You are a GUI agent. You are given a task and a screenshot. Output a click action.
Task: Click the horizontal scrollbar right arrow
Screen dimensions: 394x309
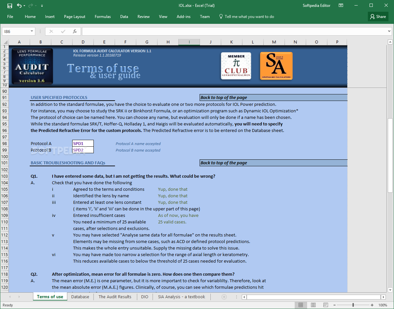point(383,297)
